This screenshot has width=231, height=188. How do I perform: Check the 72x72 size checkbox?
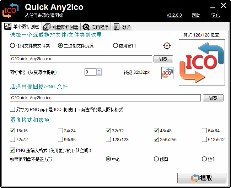12,139
